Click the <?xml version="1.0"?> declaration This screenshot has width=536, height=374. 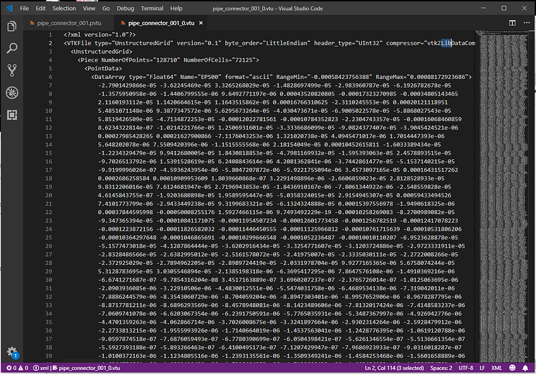(99, 35)
